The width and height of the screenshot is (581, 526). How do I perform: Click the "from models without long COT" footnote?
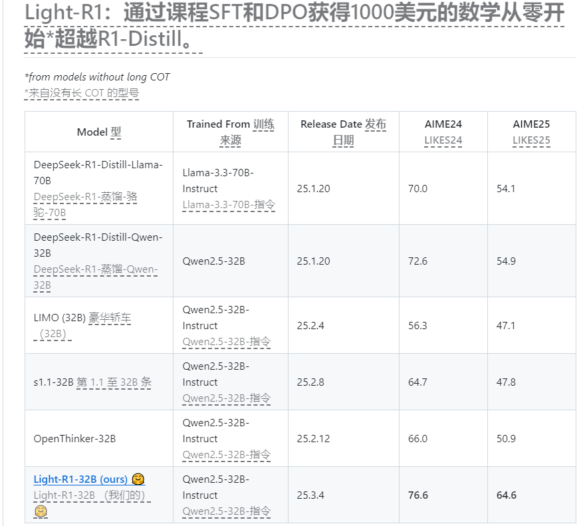click(97, 77)
